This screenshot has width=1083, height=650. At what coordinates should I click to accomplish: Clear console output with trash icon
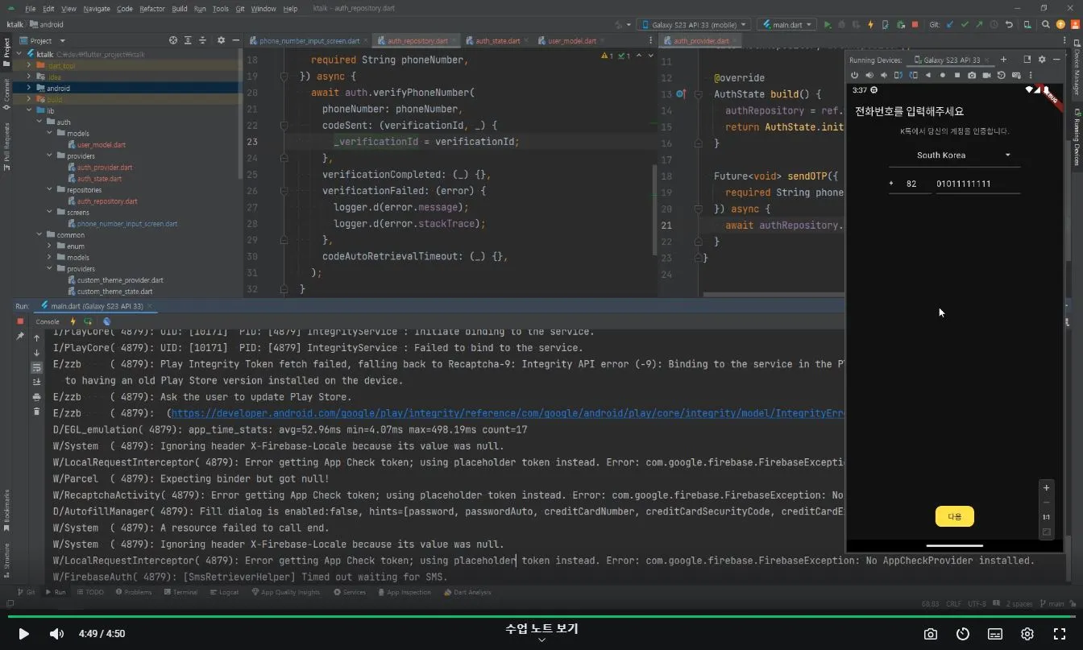[36, 412]
